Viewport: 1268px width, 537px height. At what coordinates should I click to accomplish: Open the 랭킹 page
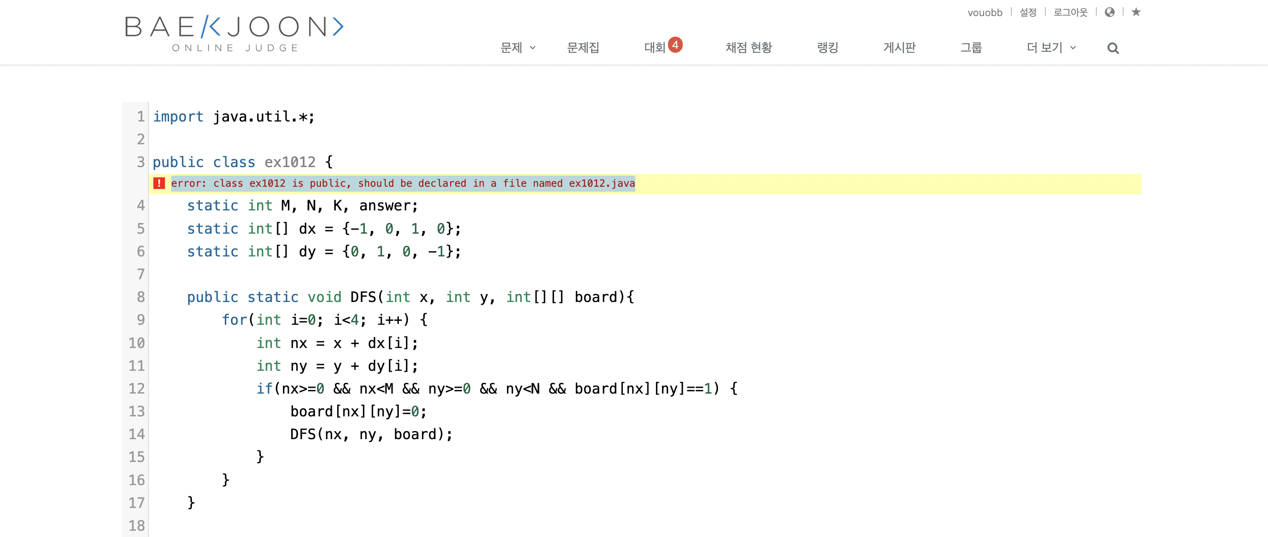828,48
